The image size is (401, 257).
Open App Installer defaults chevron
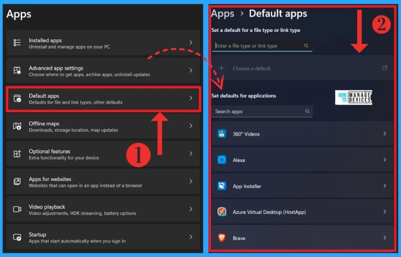(385, 186)
